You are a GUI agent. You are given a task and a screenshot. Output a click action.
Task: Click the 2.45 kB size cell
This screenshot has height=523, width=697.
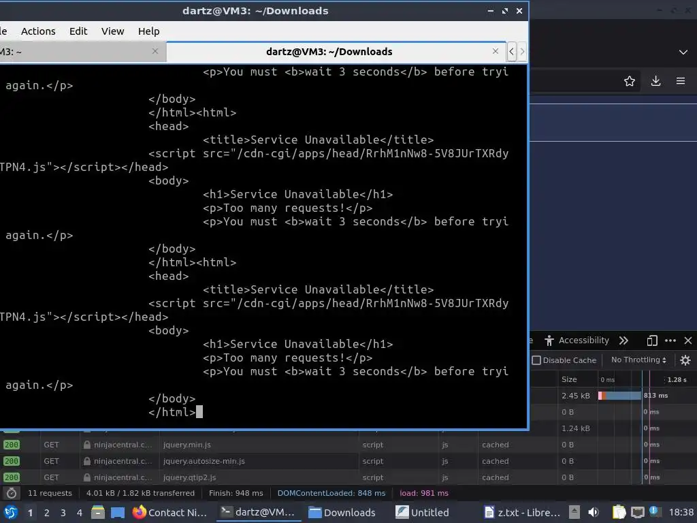(x=576, y=396)
